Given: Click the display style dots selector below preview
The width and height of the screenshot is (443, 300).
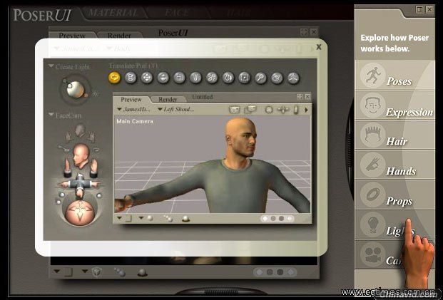Looking at the screenshot, I should (x=277, y=219).
